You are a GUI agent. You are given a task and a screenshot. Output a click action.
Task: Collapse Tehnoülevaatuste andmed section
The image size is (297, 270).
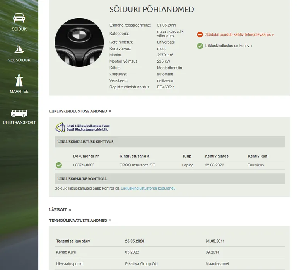pyautogui.click(x=80, y=221)
